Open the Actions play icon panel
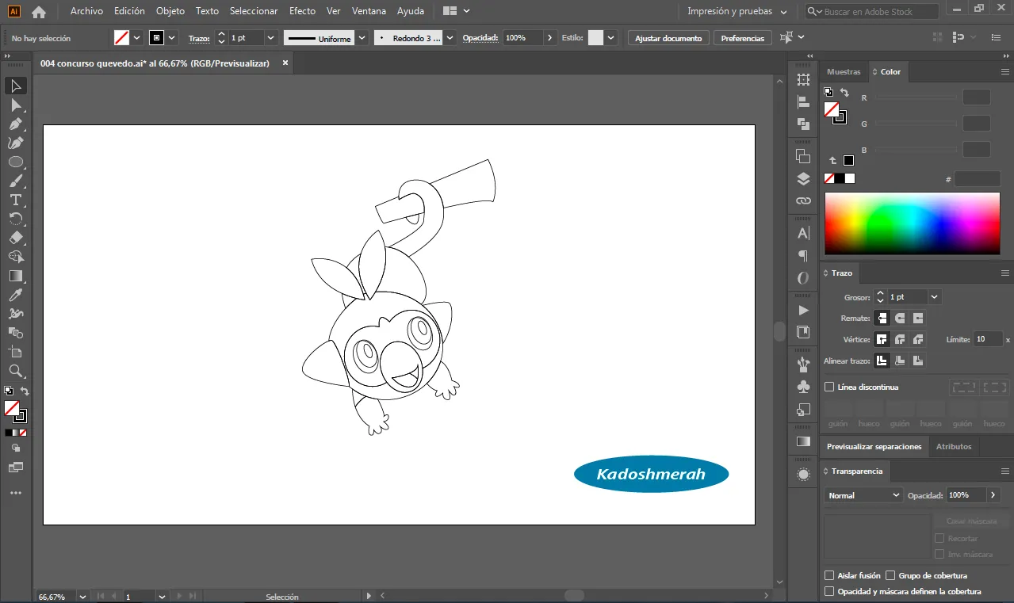 [x=803, y=310]
